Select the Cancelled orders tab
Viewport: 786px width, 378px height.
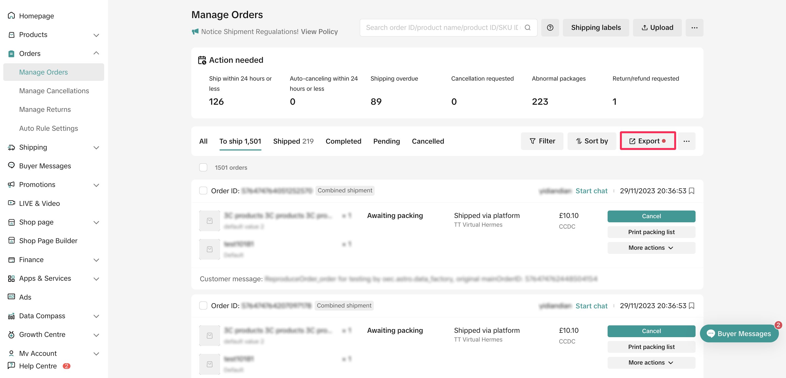[x=428, y=141]
